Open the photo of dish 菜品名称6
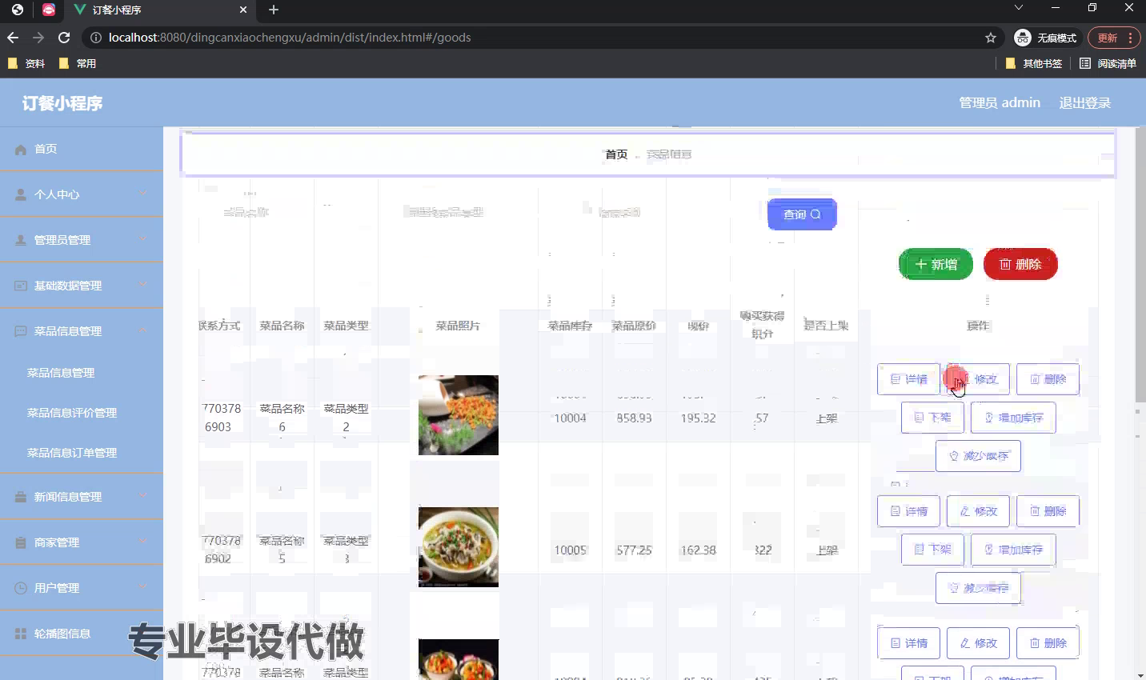Screen dimensions: 1146x680 tap(459, 415)
